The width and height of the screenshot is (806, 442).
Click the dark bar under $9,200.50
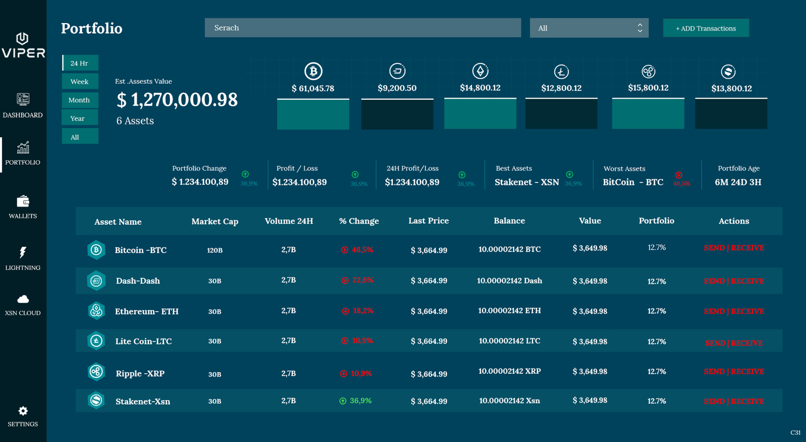(397, 114)
